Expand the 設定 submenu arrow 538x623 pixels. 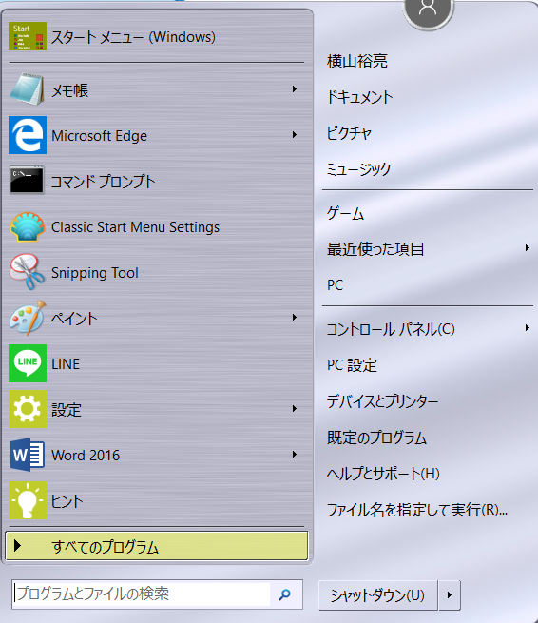click(x=295, y=408)
